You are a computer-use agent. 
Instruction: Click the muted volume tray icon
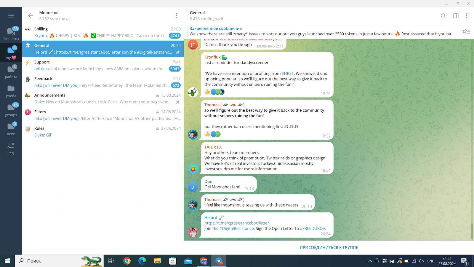(422, 261)
